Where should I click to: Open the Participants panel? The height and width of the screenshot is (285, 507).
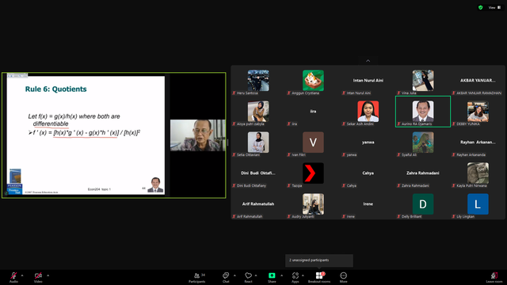(x=197, y=277)
